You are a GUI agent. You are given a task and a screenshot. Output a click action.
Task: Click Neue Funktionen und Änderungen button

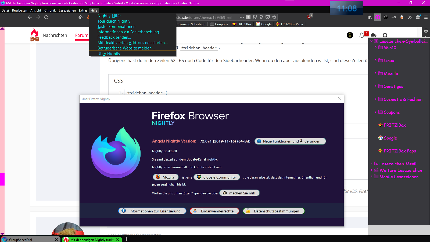[x=290, y=141]
